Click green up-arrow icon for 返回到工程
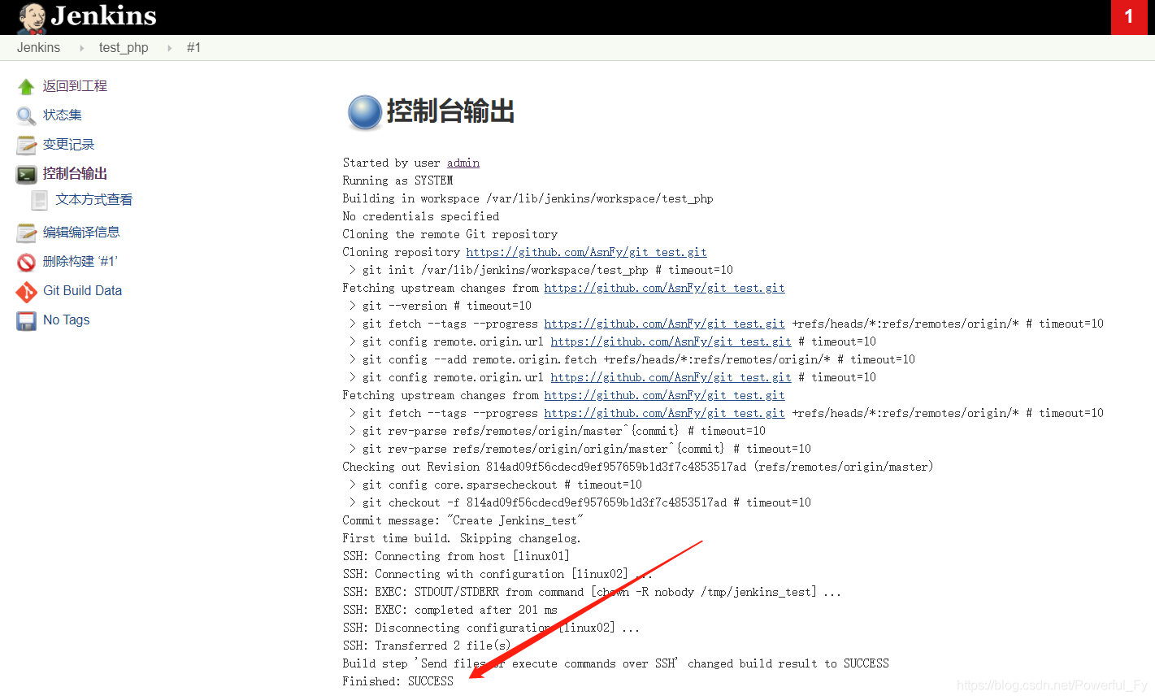Viewport: 1155px width, 700px height. tap(26, 86)
